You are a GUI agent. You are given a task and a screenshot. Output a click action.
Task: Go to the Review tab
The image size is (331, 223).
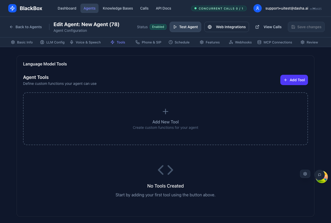pyautogui.click(x=309, y=42)
